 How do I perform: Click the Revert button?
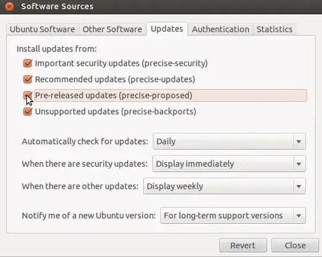(x=243, y=245)
